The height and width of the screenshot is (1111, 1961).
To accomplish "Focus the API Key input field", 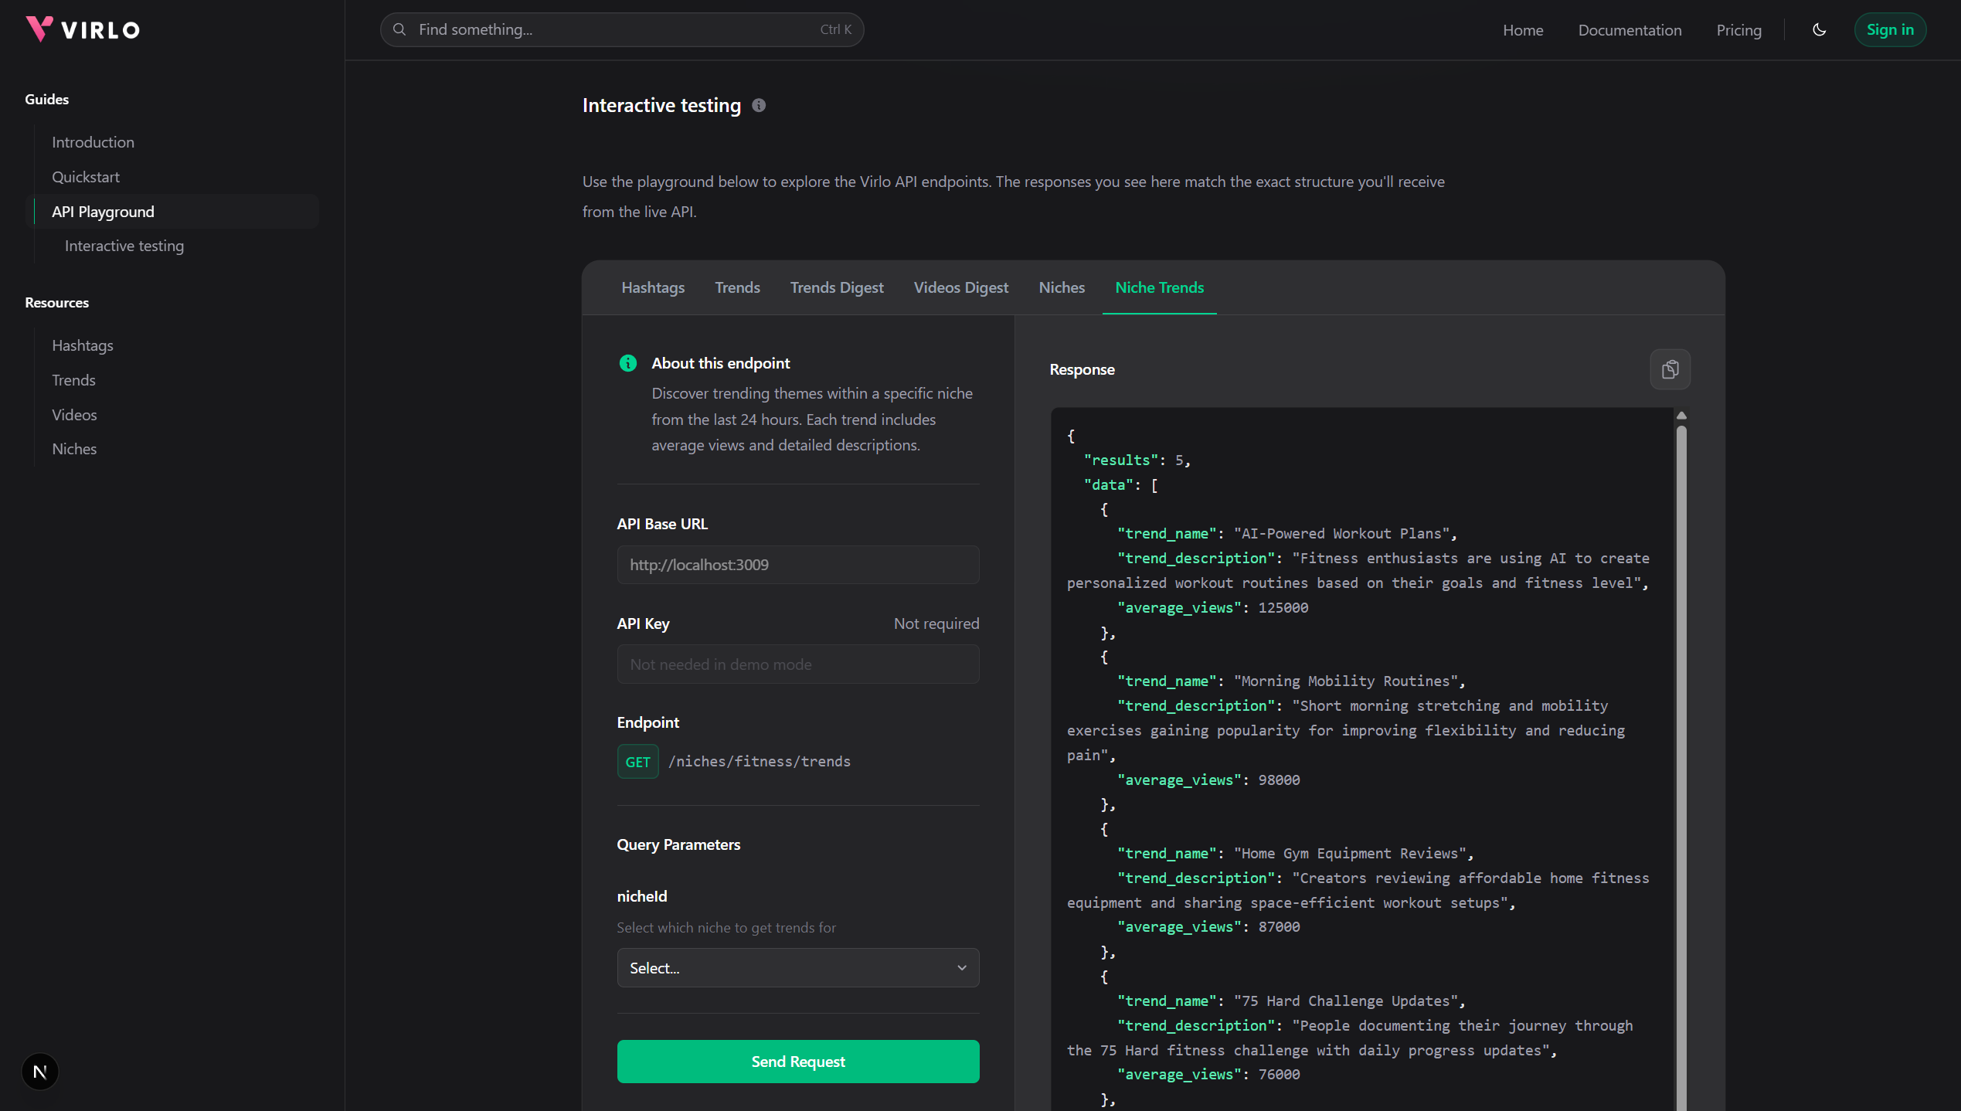I will pyautogui.click(x=797, y=664).
